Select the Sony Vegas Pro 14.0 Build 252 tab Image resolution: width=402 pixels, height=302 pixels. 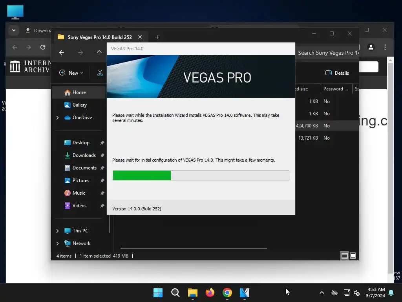[x=100, y=37]
